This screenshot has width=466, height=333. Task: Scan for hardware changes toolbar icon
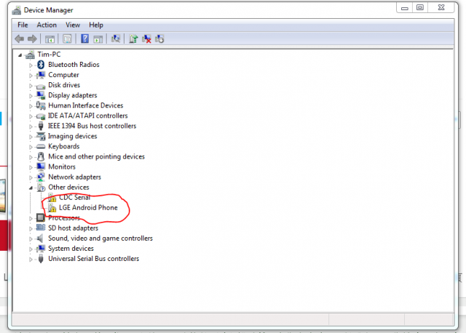116,39
